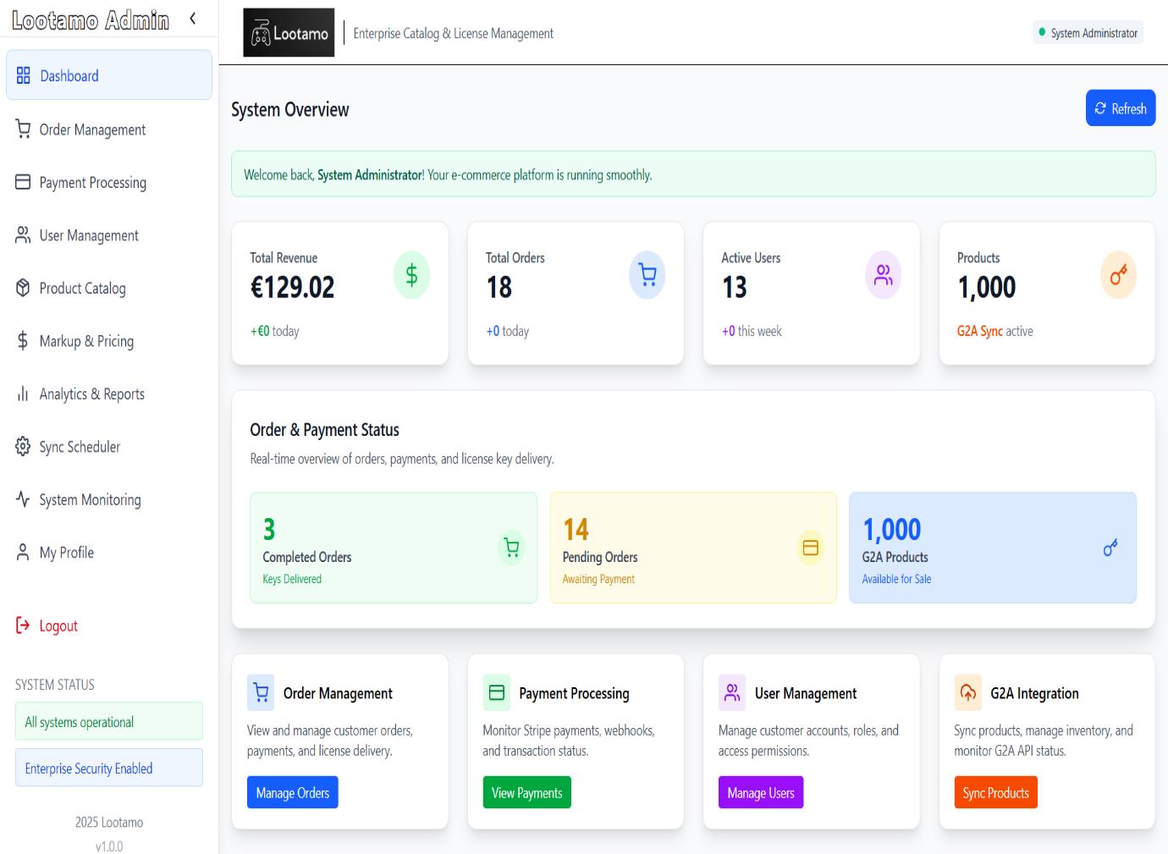Click the G2A Integration sync icon
The height and width of the screenshot is (854, 1168).
click(967, 693)
